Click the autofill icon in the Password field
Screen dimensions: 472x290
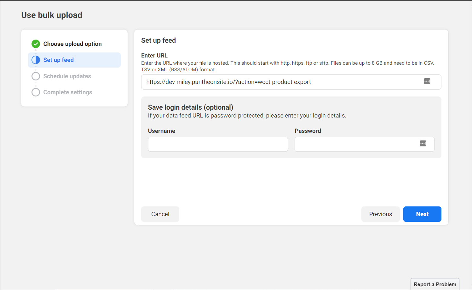tap(423, 143)
